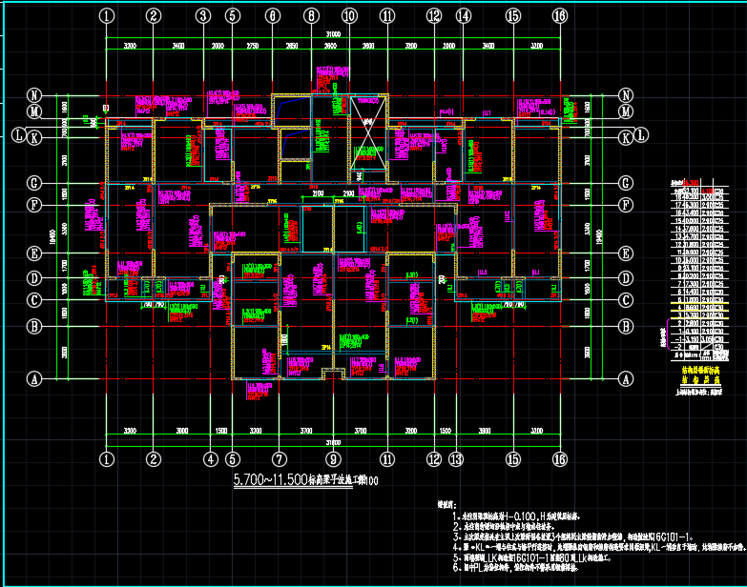The height and width of the screenshot is (587, 747).
Task: Select axis bubble 8 in top row
Action: pos(310,16)
